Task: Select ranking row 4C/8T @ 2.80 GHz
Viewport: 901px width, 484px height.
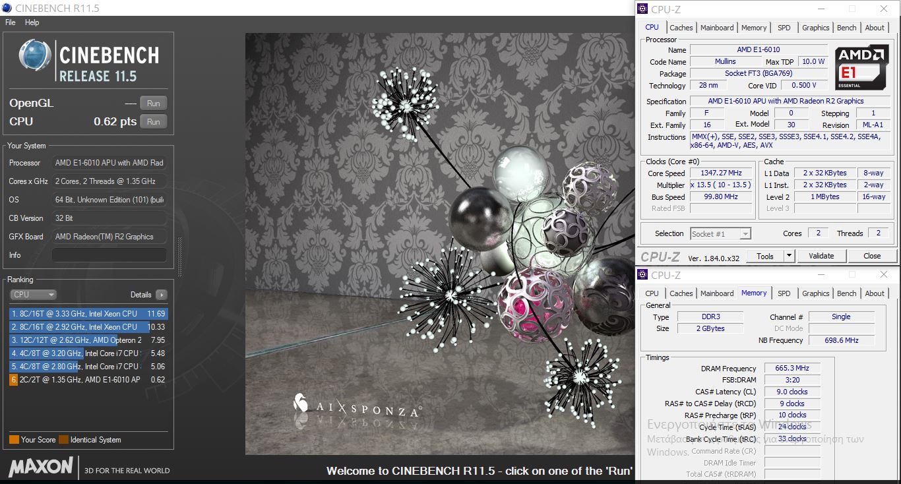Action: click(x=88, y=367)
